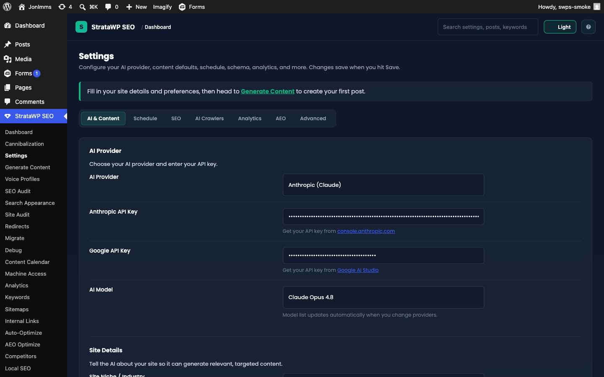Open Generate Content in sidebar submenu
The width and height of the screenshot is (604, 377).
(28, 167)
